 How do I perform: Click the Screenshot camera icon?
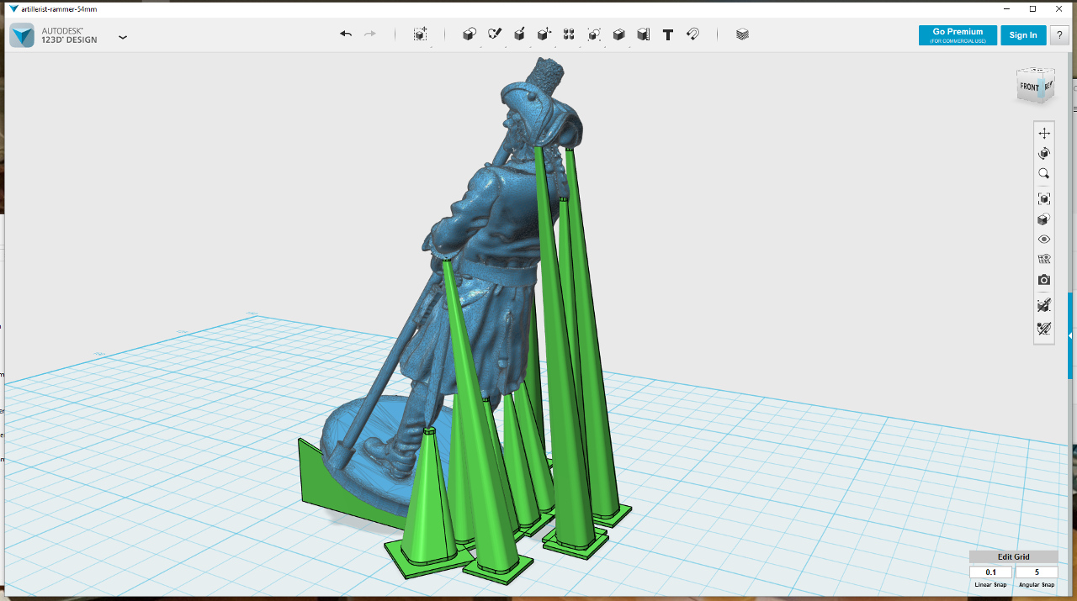1044,280
